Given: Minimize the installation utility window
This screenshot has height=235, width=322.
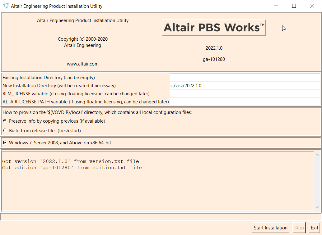Looking at the screenshot, I should tap(276, 6).
